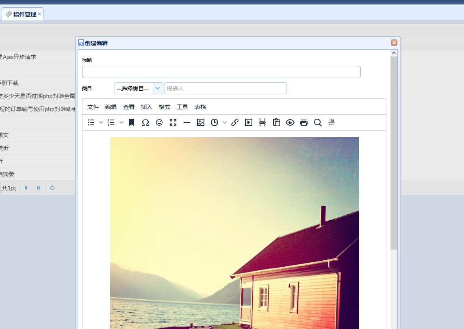Click the row containing 是否过期php封装全局

[37, 96]
